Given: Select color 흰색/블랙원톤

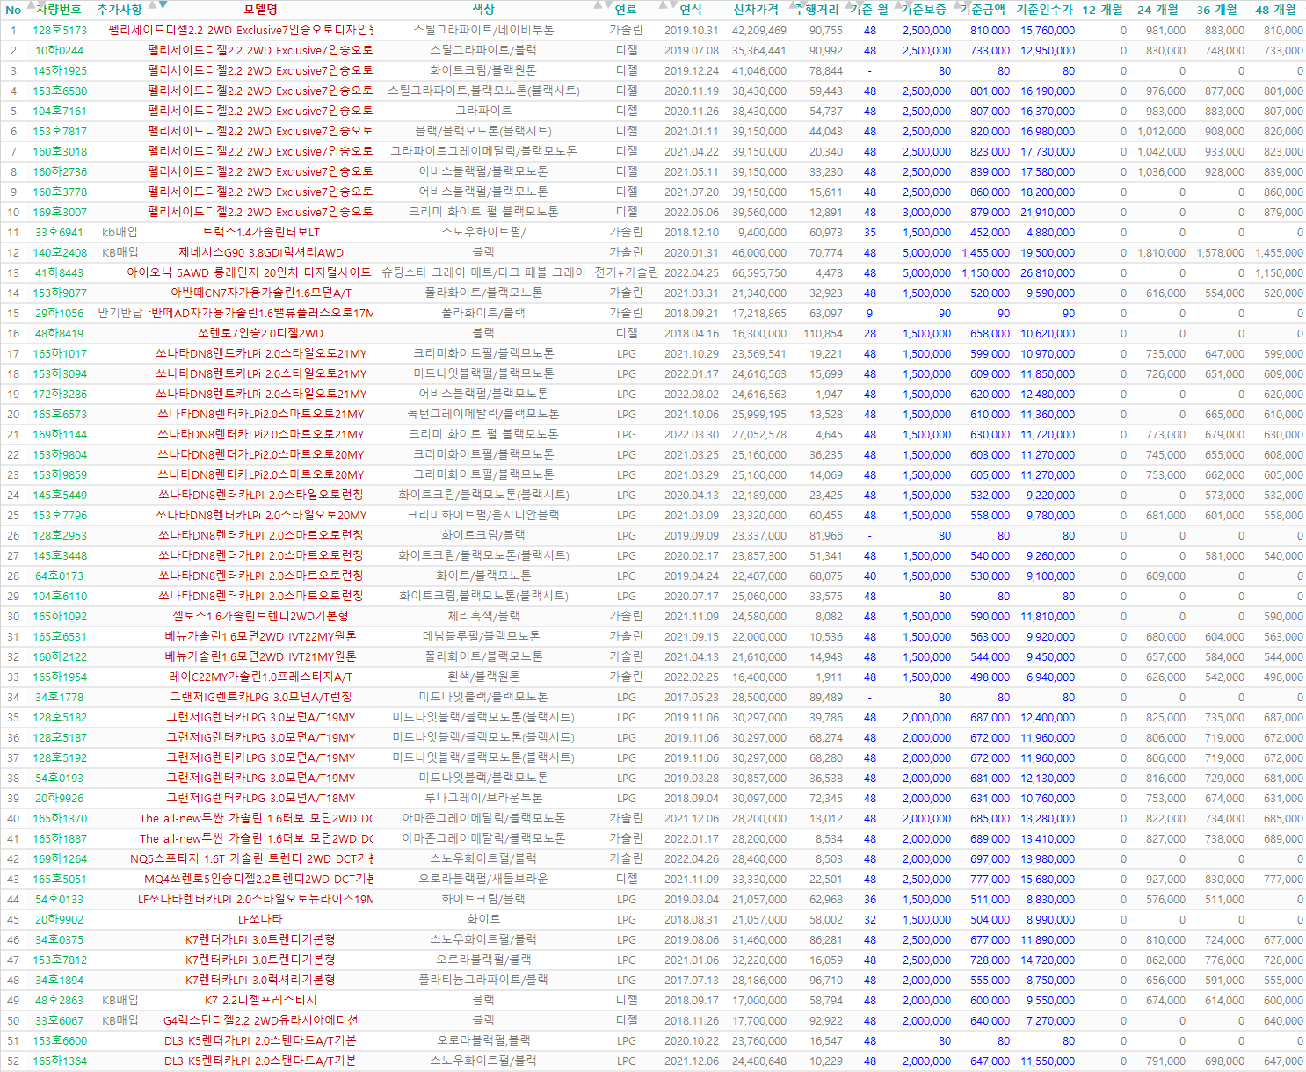Looking at the screenshot, I should 483,677.
